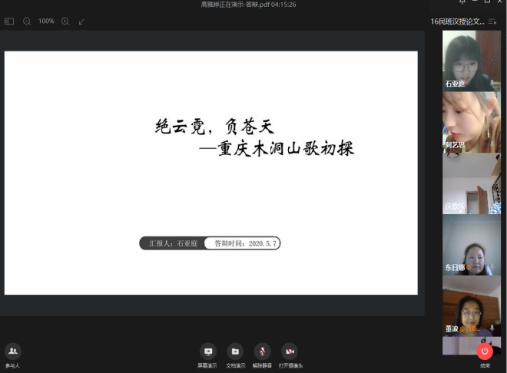Click the presentation slide title text

coord(253,137)
